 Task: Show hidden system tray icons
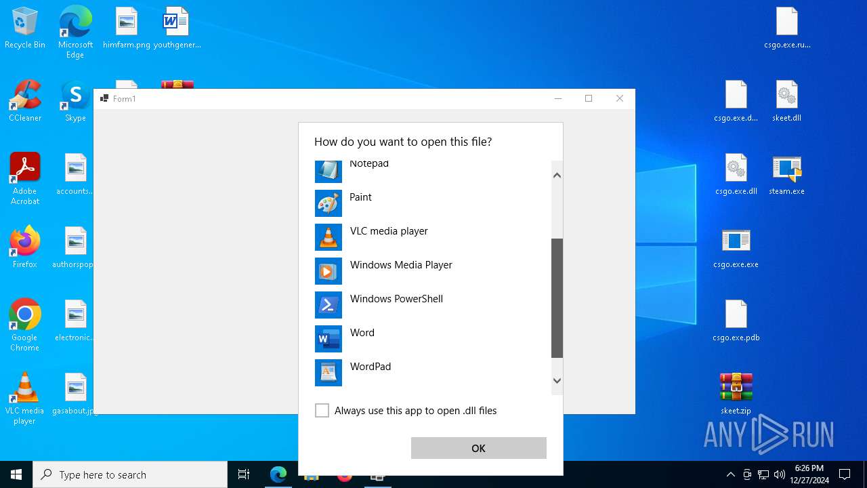click(x=730, y=474)
